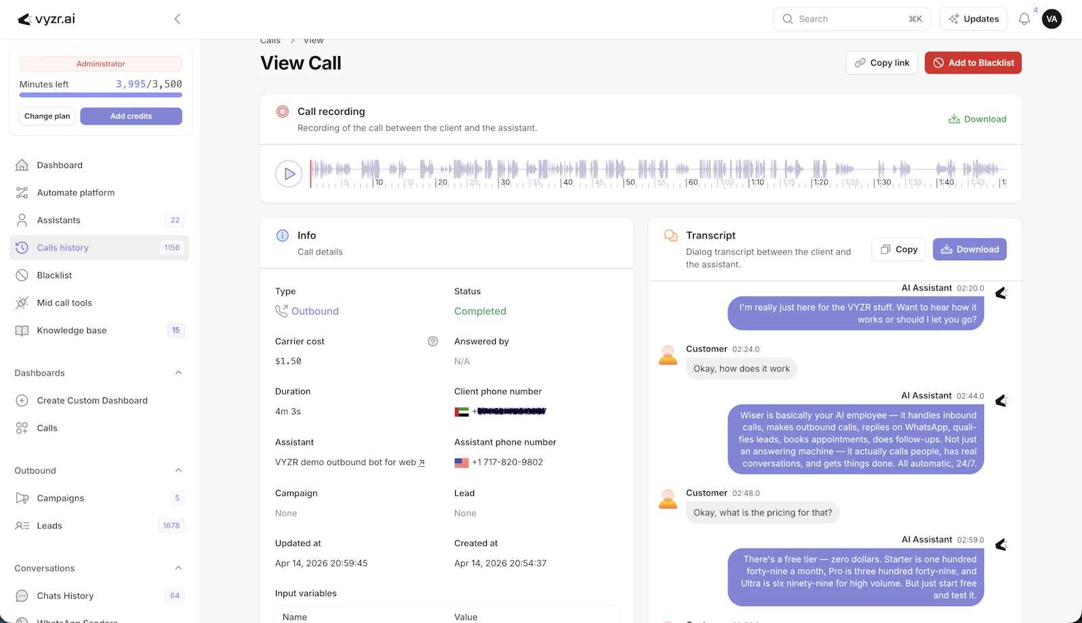Open the VYZR demo outbound bot link
Screen dimensions: 1082x623
pos(350,462)
